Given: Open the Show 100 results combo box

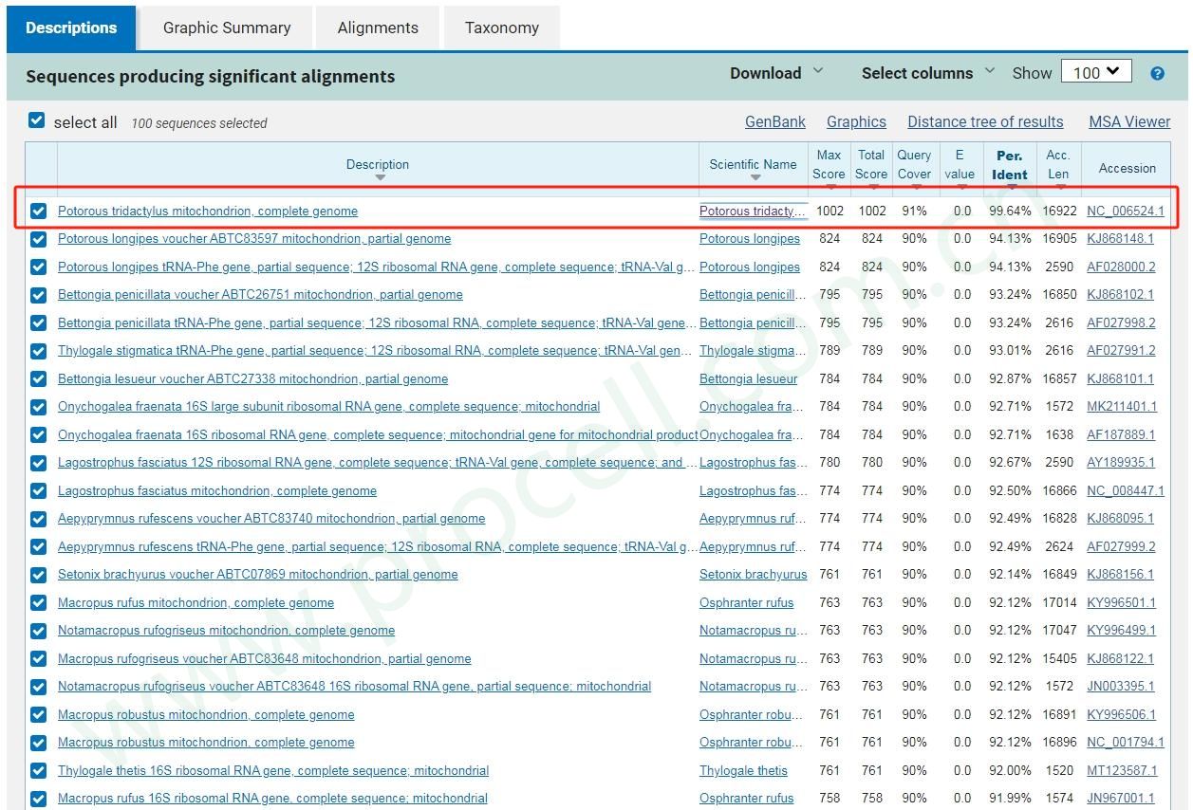Looking at the screenshot, I should (x=1096, y=72).
